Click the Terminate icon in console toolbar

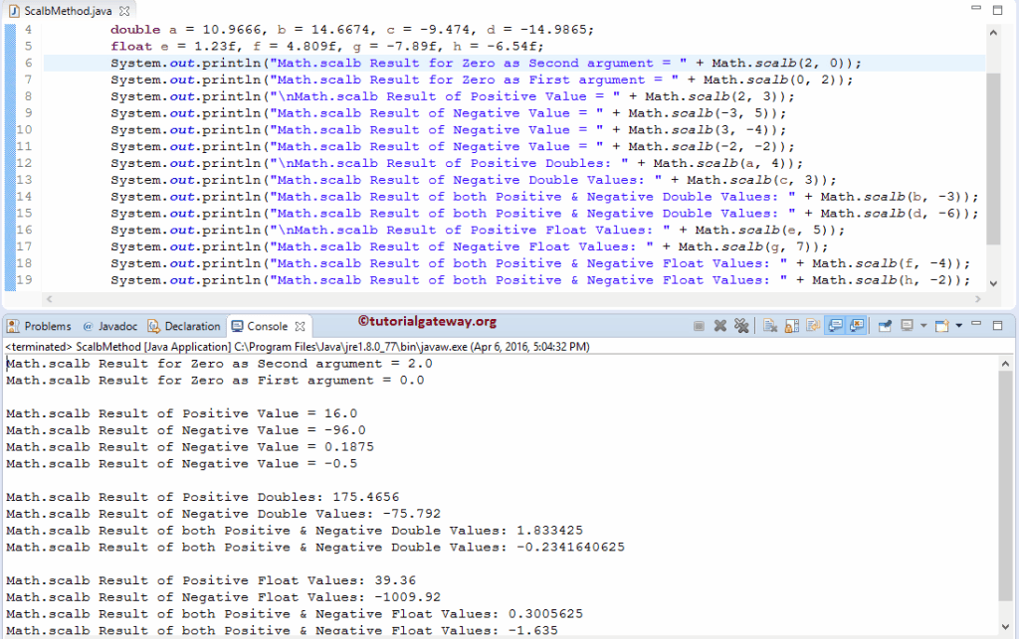(698, 326)
